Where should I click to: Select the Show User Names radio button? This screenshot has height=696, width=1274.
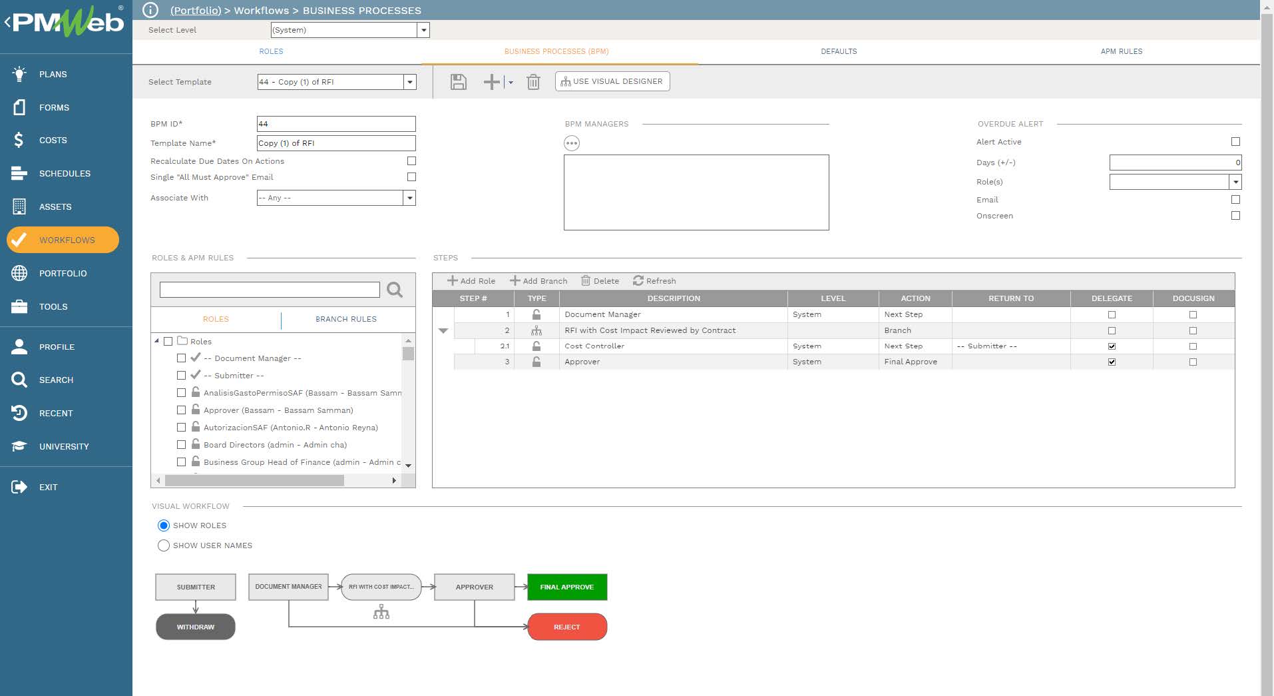click(164, 545)
